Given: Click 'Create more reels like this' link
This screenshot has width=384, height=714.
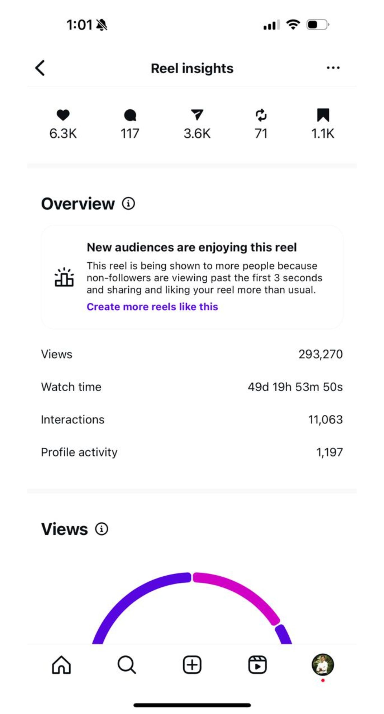Looking at the screenshot, I should coord(152,307).
